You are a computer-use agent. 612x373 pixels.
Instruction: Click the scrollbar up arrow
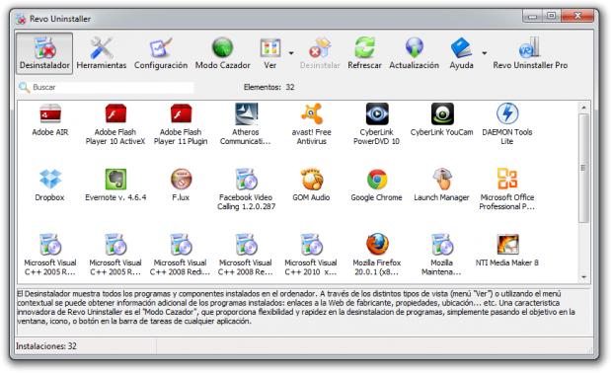[x=584, y=108]
